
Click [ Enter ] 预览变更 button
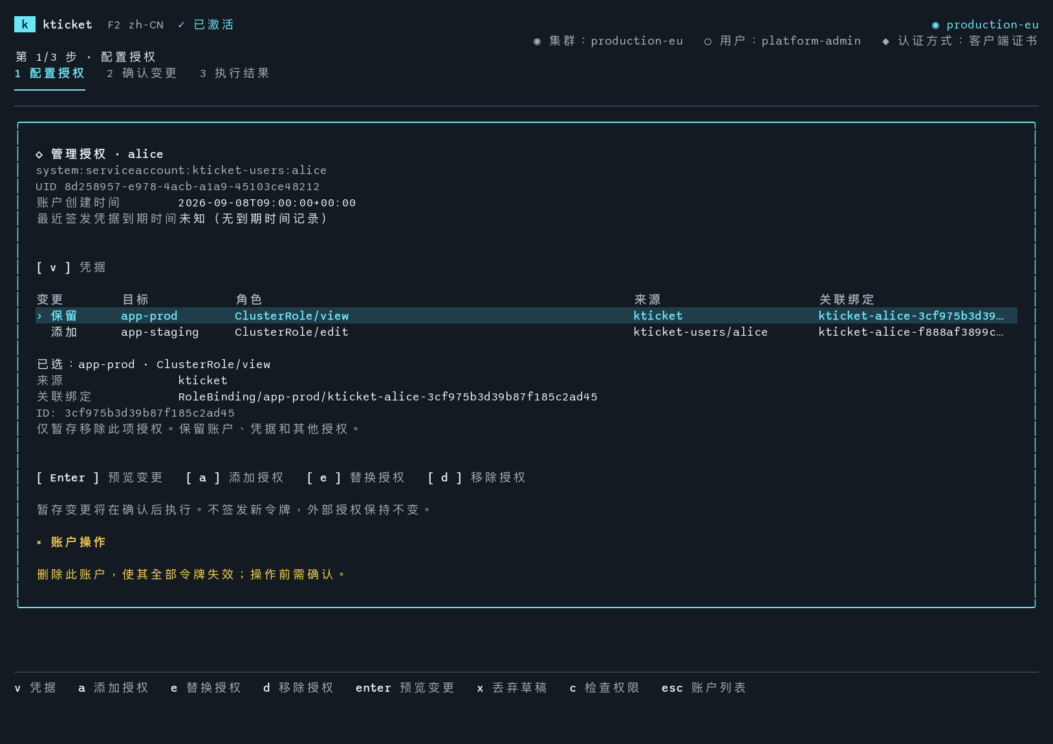pyautogui.click(x=100, y=477)
